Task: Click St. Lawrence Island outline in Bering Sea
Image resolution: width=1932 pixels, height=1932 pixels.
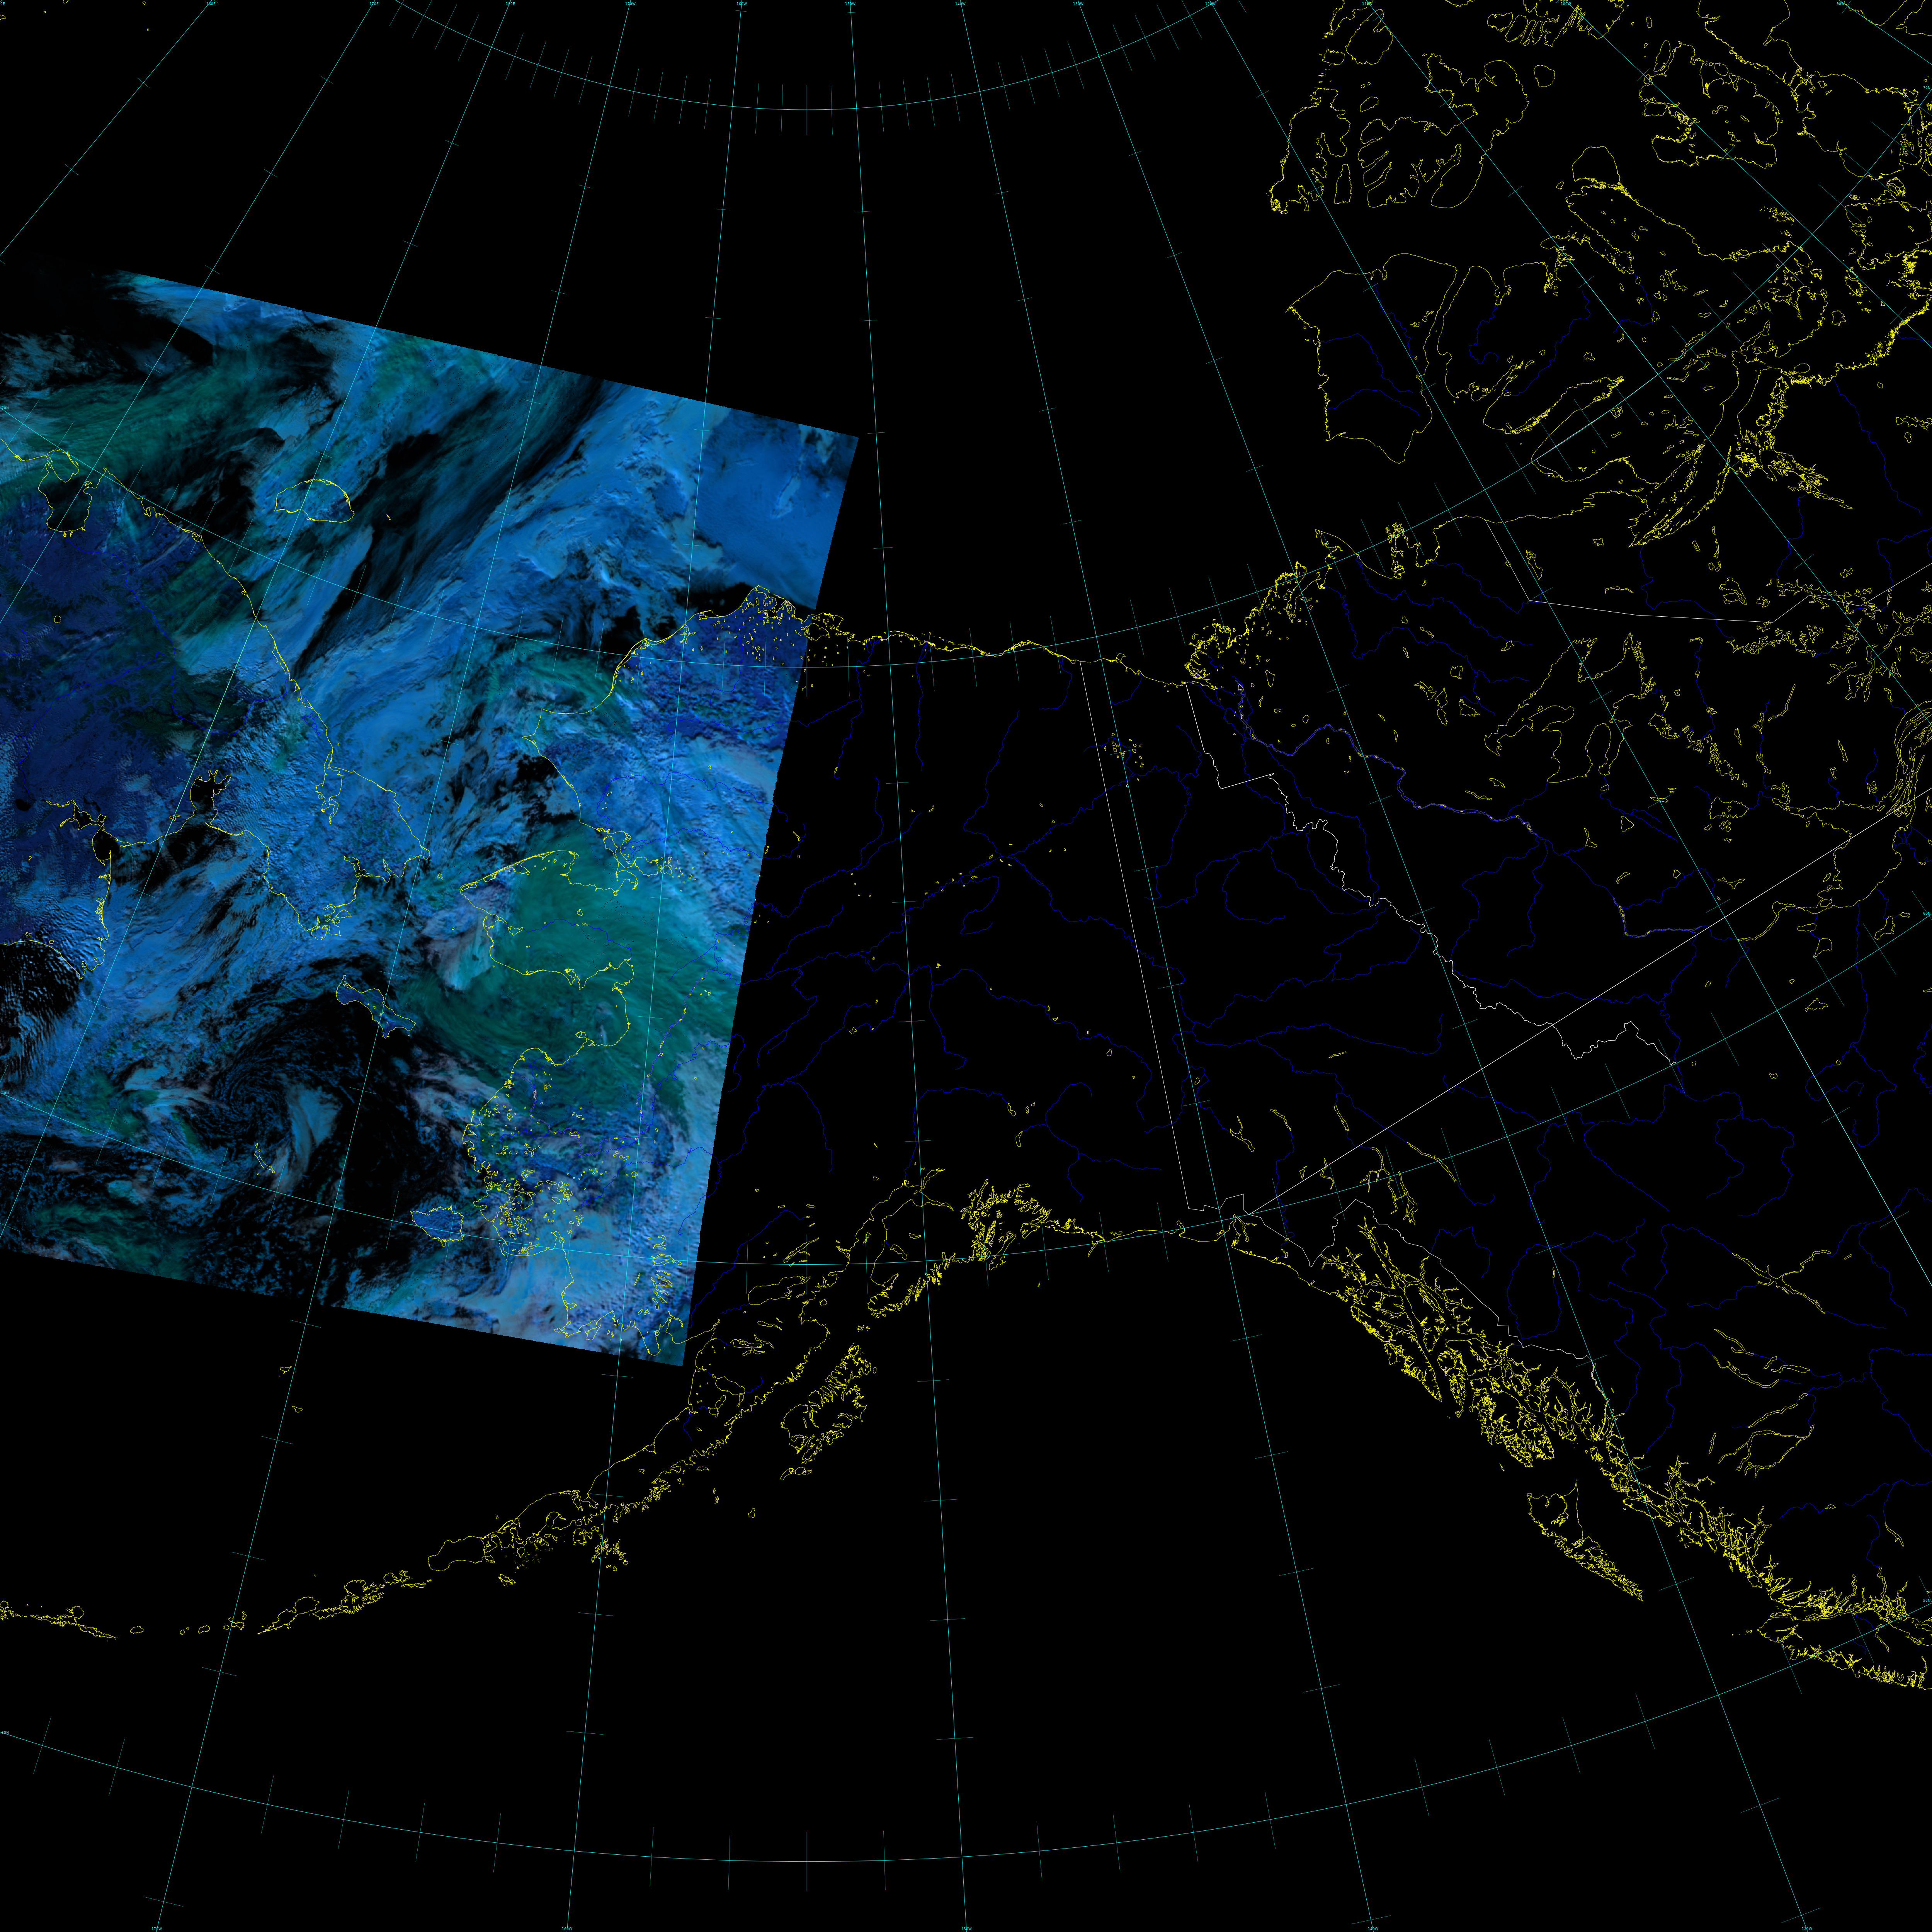Action: pos(372,1008)
